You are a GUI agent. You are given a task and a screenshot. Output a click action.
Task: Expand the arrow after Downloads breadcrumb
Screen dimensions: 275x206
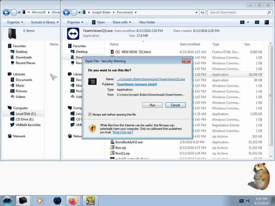136,12
